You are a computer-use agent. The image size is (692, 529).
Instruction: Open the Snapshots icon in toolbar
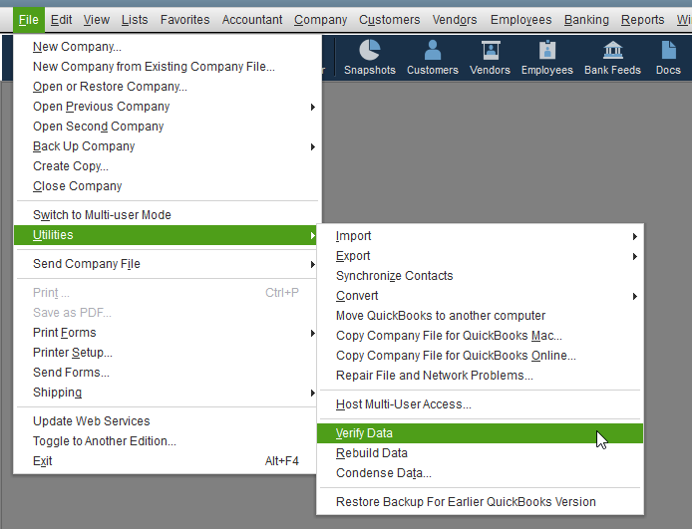click(369, 57)
